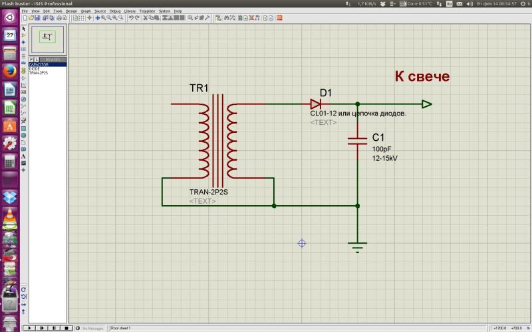The height and width of the screenshot is (332, 532).
Task: Click the overview preview thumbnail
Action: pyautogui.click(x=48, y=39)
